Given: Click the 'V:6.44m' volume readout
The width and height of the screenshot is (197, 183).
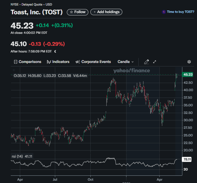Looking at the screenshot, I should pyautogui.click(x=80, y=76).
